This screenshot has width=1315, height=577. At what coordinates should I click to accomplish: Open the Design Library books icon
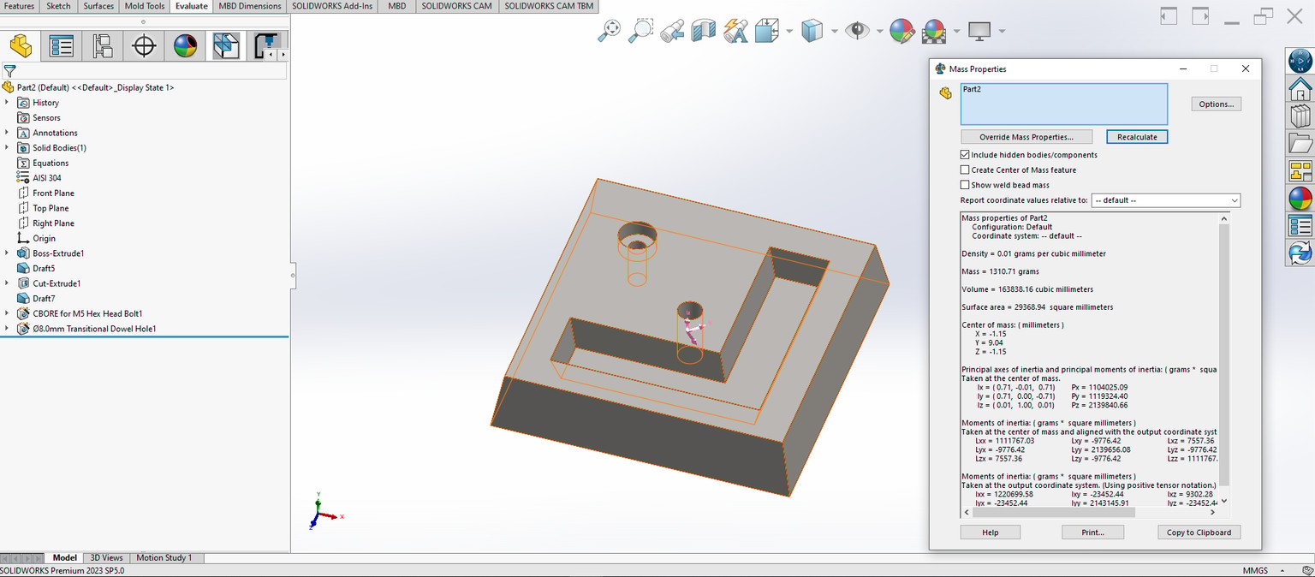[x=1300, y=116]
